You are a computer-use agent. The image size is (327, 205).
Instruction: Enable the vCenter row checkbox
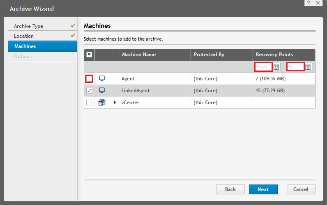coord(89,102)
